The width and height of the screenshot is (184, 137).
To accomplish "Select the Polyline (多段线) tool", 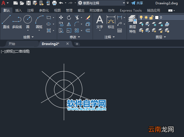I will coord(17,22).
